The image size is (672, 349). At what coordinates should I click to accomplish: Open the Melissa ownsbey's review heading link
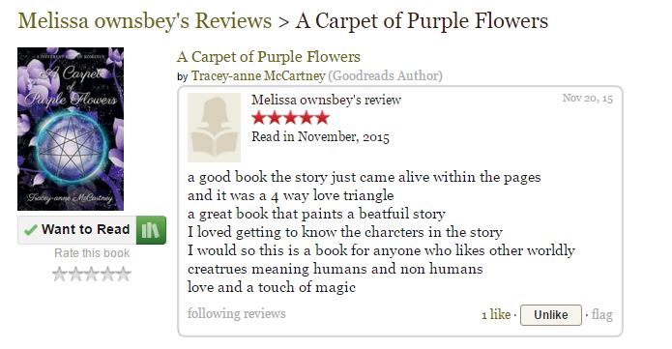point(326,100)
